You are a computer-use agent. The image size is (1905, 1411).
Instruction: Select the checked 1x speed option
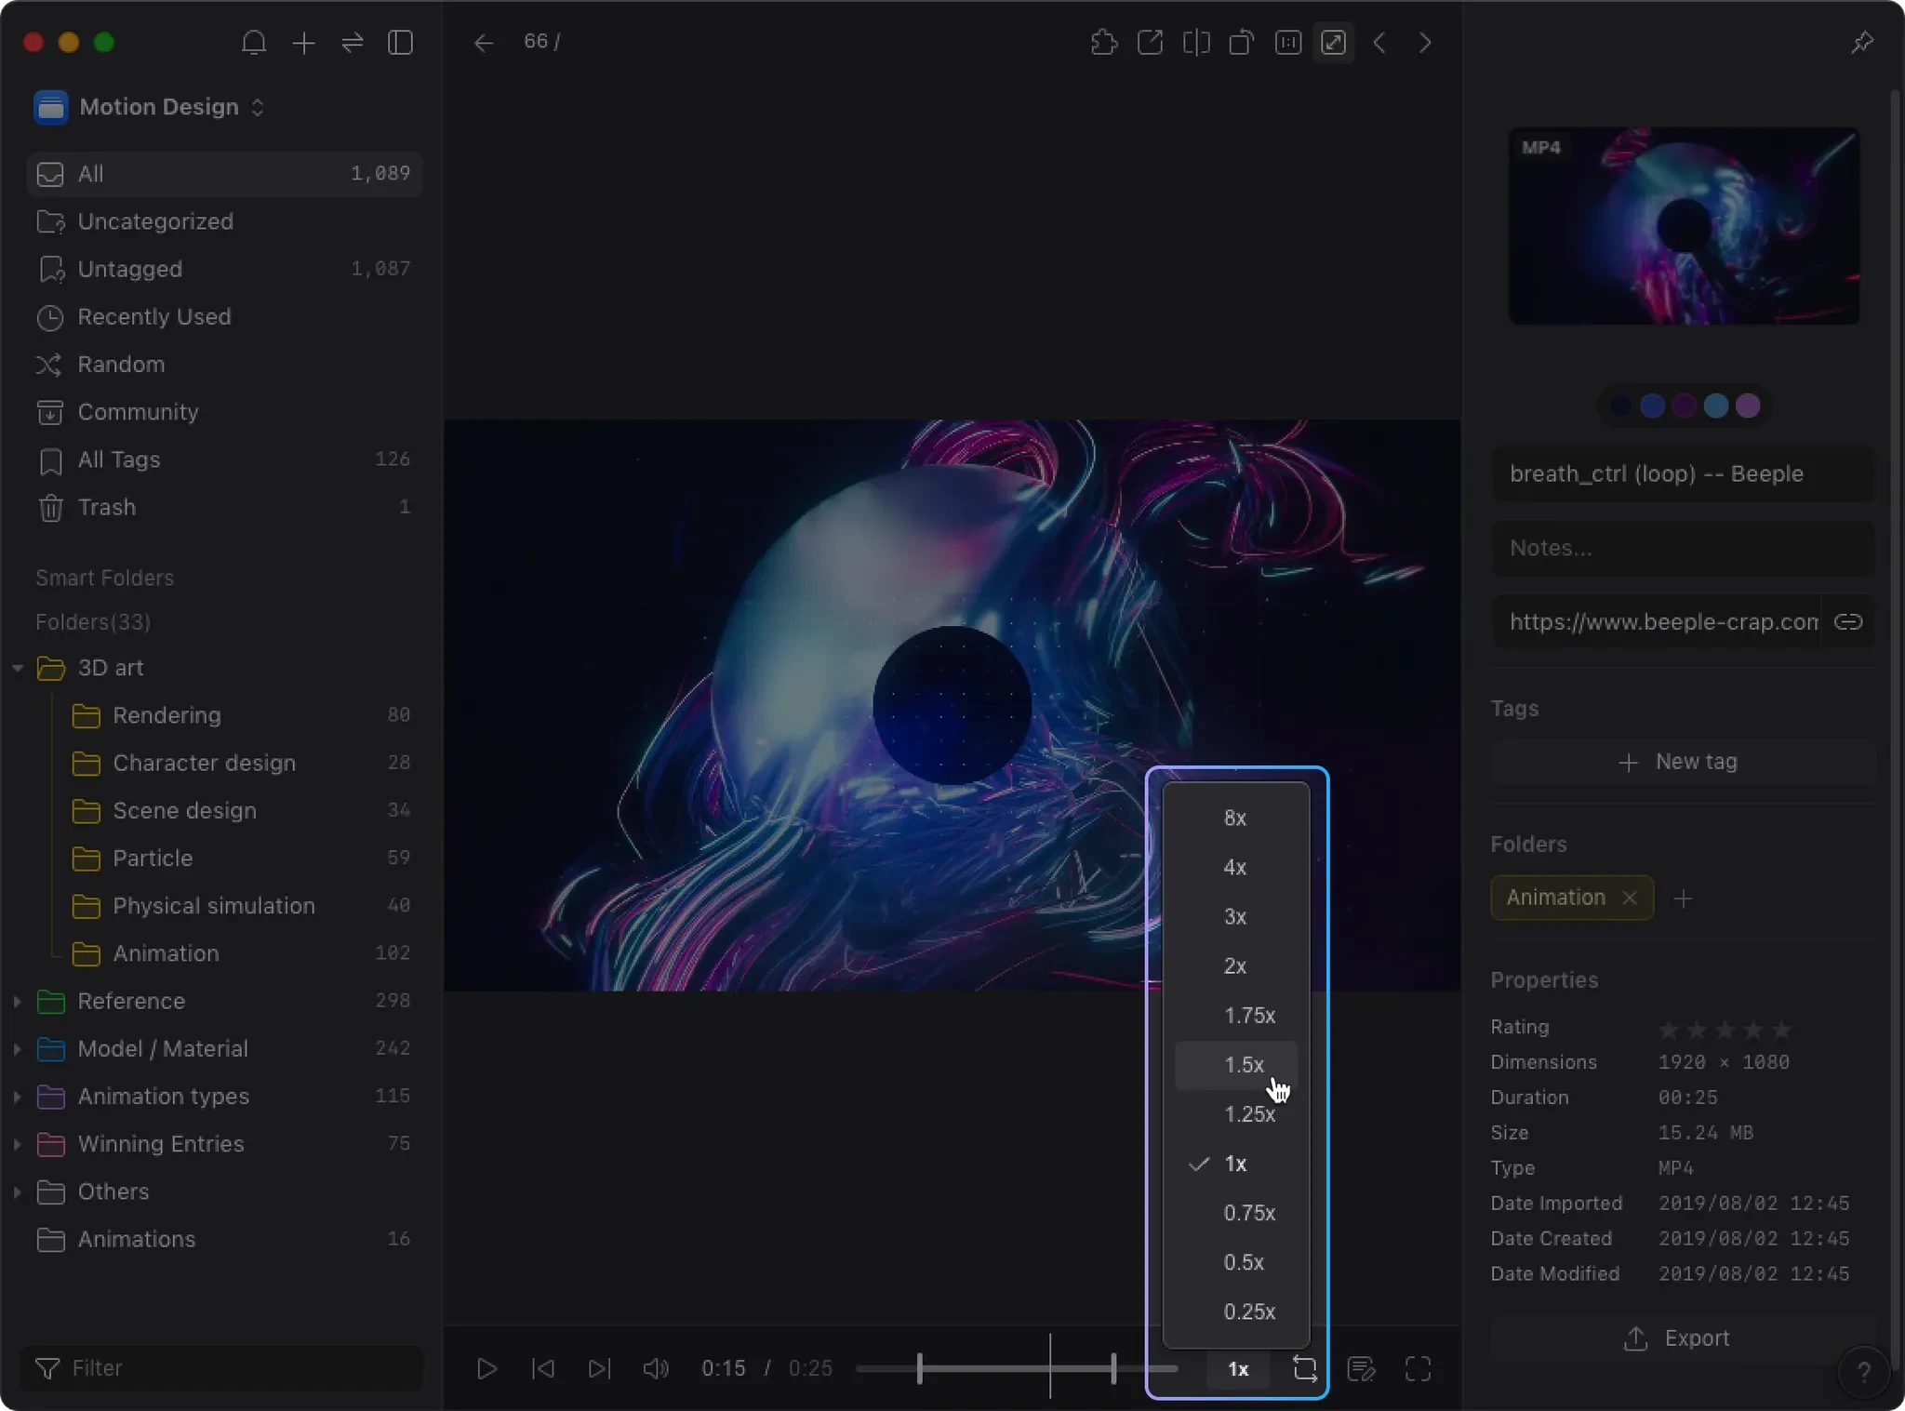pos(1236,1164)
